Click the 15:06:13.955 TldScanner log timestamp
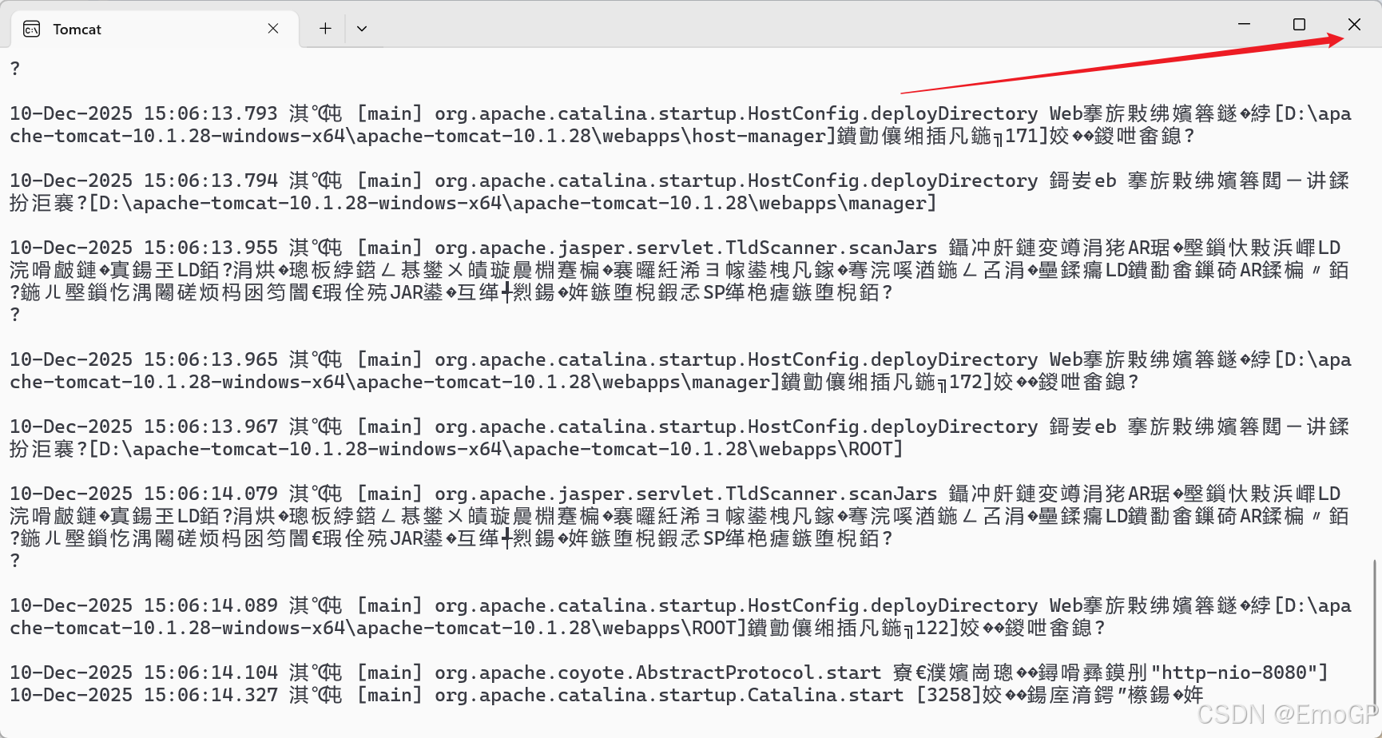This screenshot has height=738, width=1382. 143,248
